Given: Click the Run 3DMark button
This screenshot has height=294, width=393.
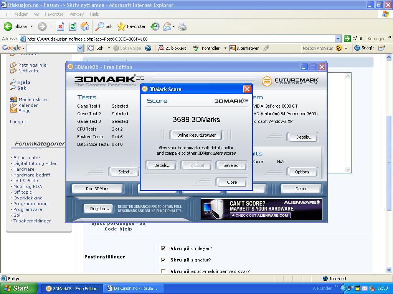Looking at the screenshot, I should pos(97,189).
